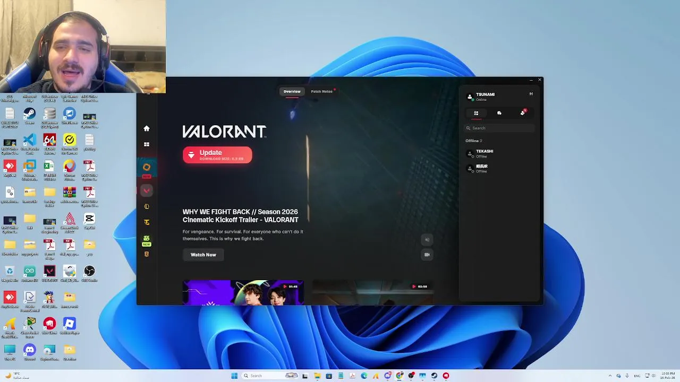Open VMware Workstation desktop shortcut
Screen dimensions: 680x382
click(30, 169)
